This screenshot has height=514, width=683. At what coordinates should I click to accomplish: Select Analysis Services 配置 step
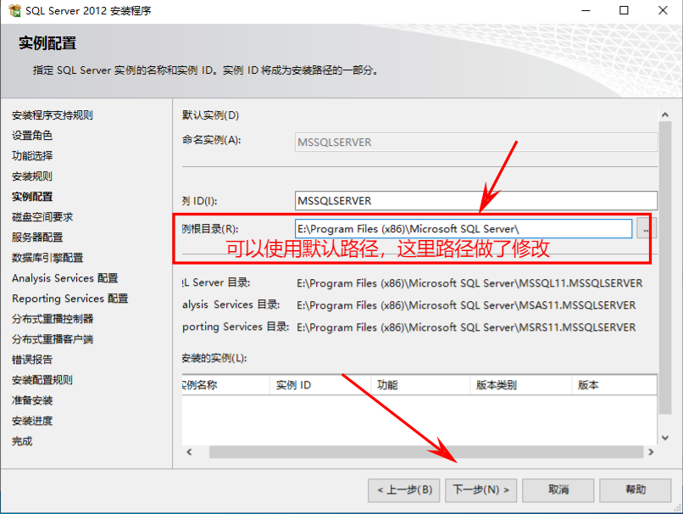(x=65, y=278)
